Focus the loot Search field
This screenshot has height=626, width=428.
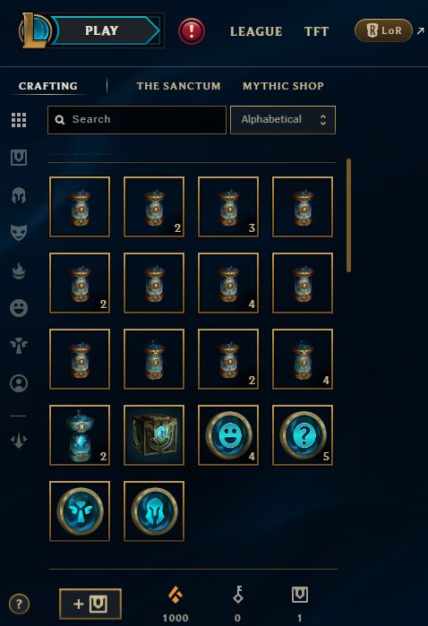click(x=137, y=120)
